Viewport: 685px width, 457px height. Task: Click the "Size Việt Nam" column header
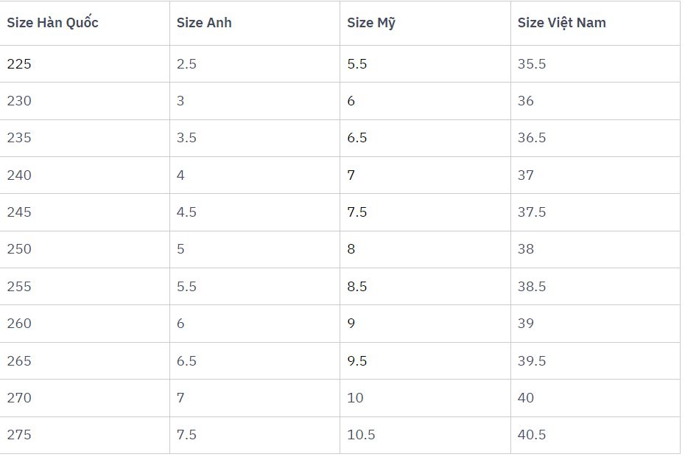561,23
